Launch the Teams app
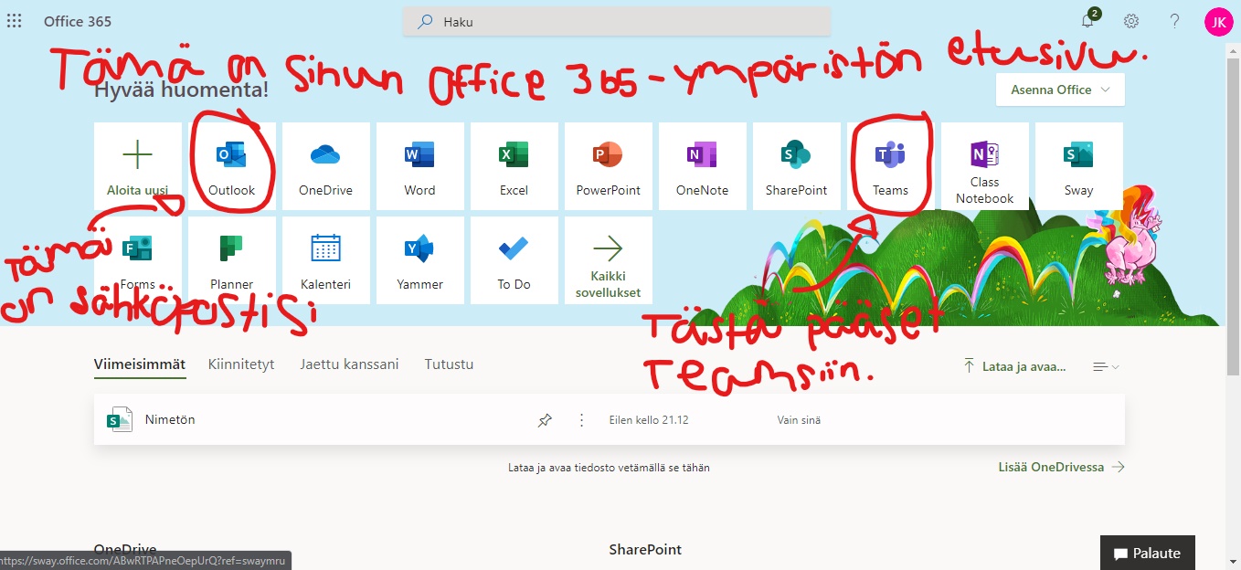The width and height of the screenshot is (1241, 570). click(x=890, y=166)
